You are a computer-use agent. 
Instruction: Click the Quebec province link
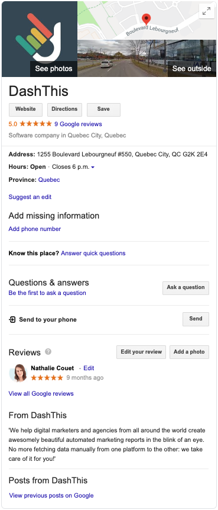click(x=49, y=179)
